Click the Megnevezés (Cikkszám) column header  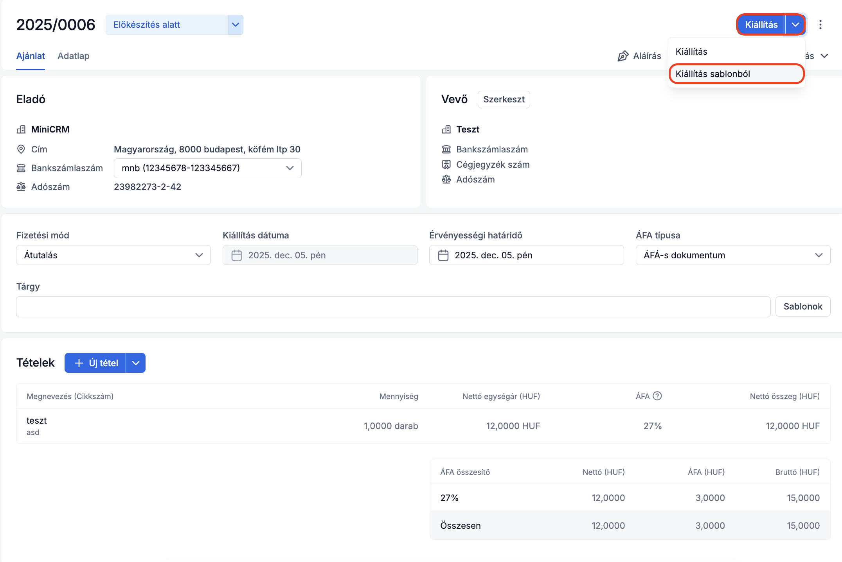[70, 396]
